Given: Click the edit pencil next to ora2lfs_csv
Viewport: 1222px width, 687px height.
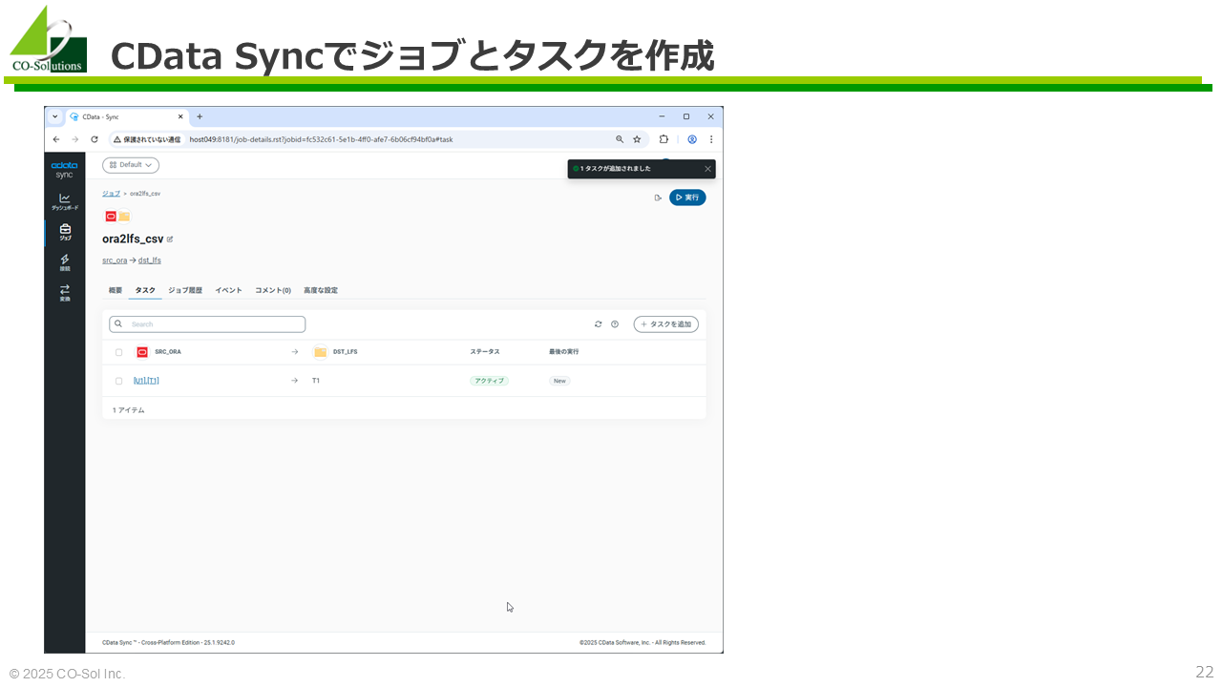Looking at the screenshot, I should click(170, 239).
